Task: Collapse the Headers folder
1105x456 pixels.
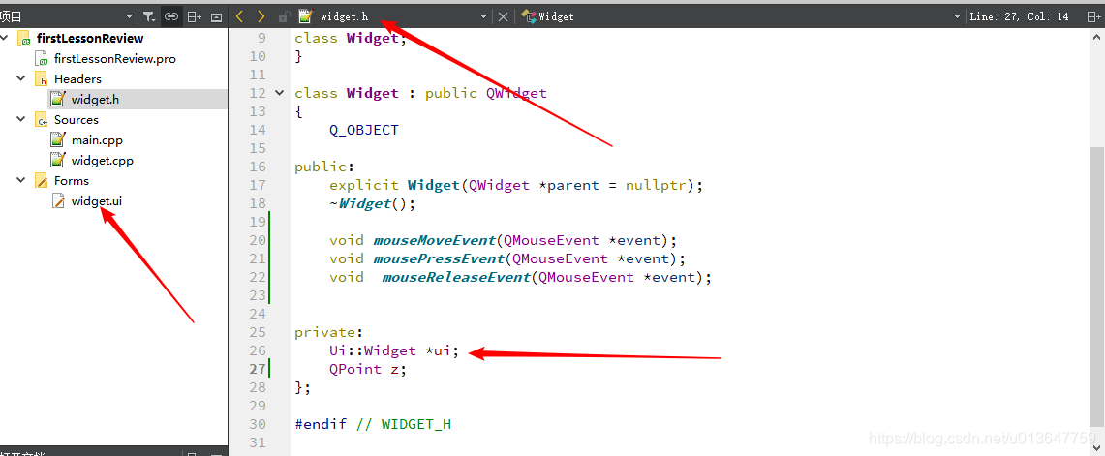Action: 21,78
